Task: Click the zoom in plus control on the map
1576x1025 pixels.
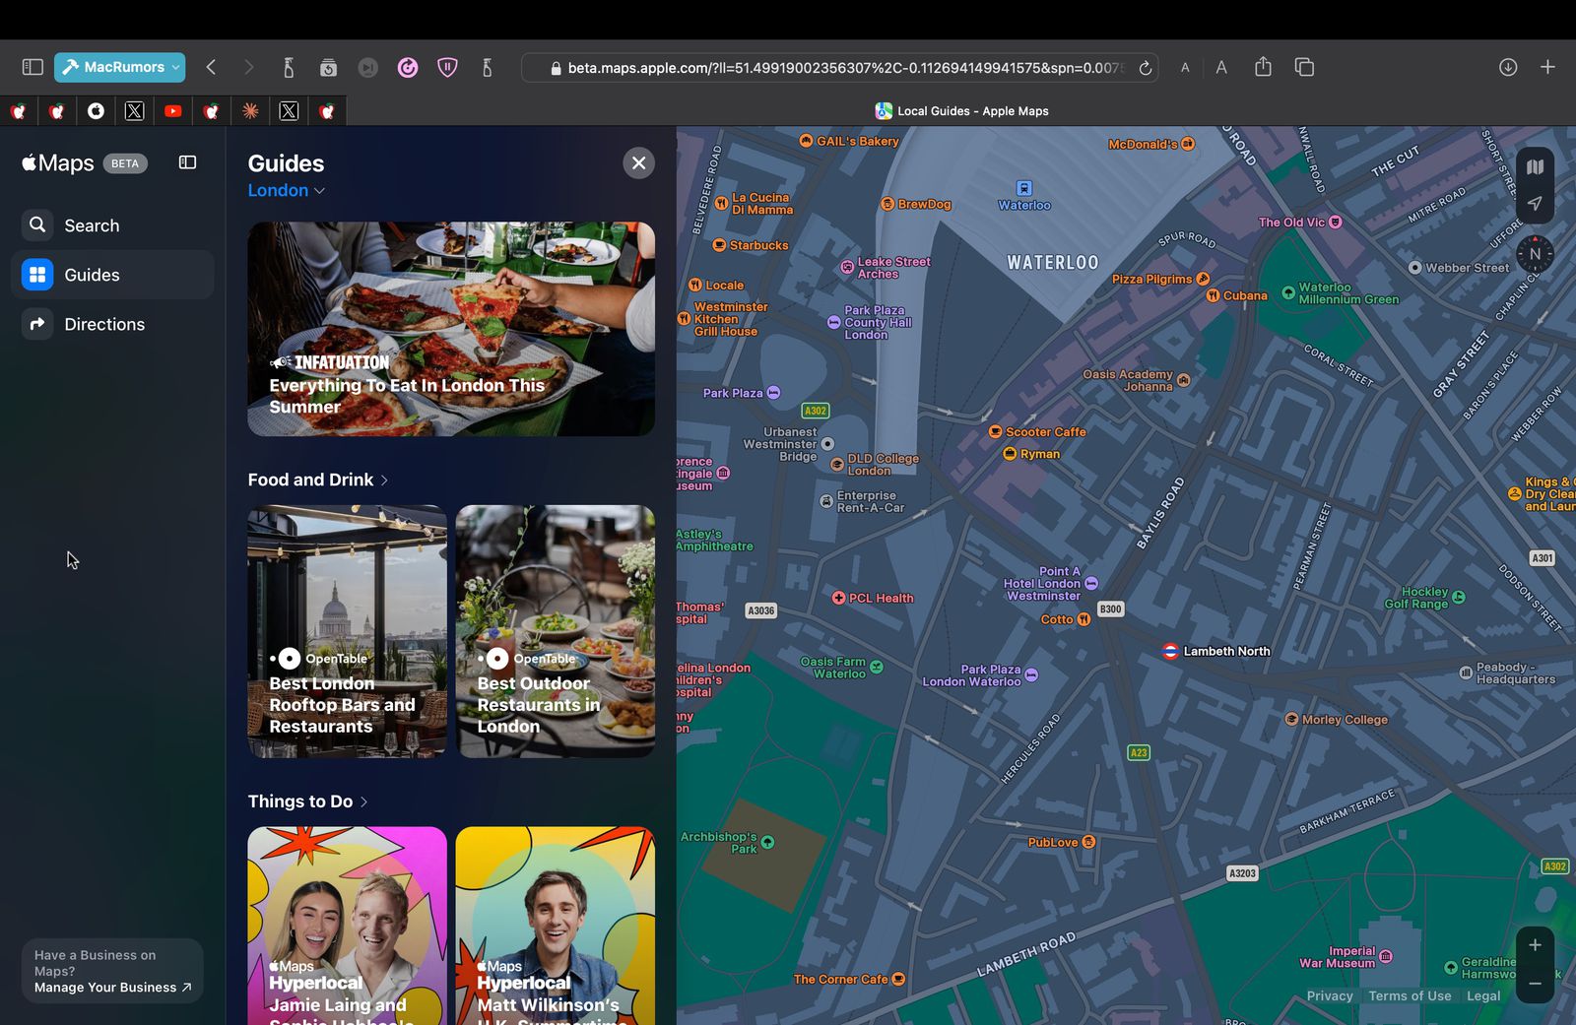Action: pyautogui.click(x=1535, y=943)
